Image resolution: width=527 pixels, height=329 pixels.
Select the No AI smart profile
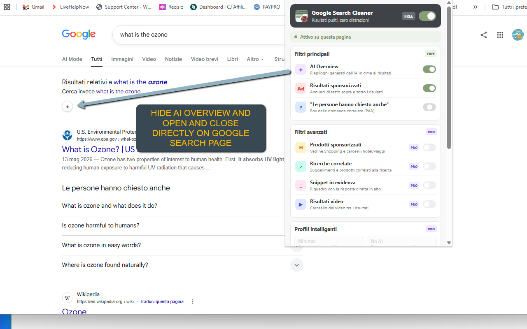[402, 241]
